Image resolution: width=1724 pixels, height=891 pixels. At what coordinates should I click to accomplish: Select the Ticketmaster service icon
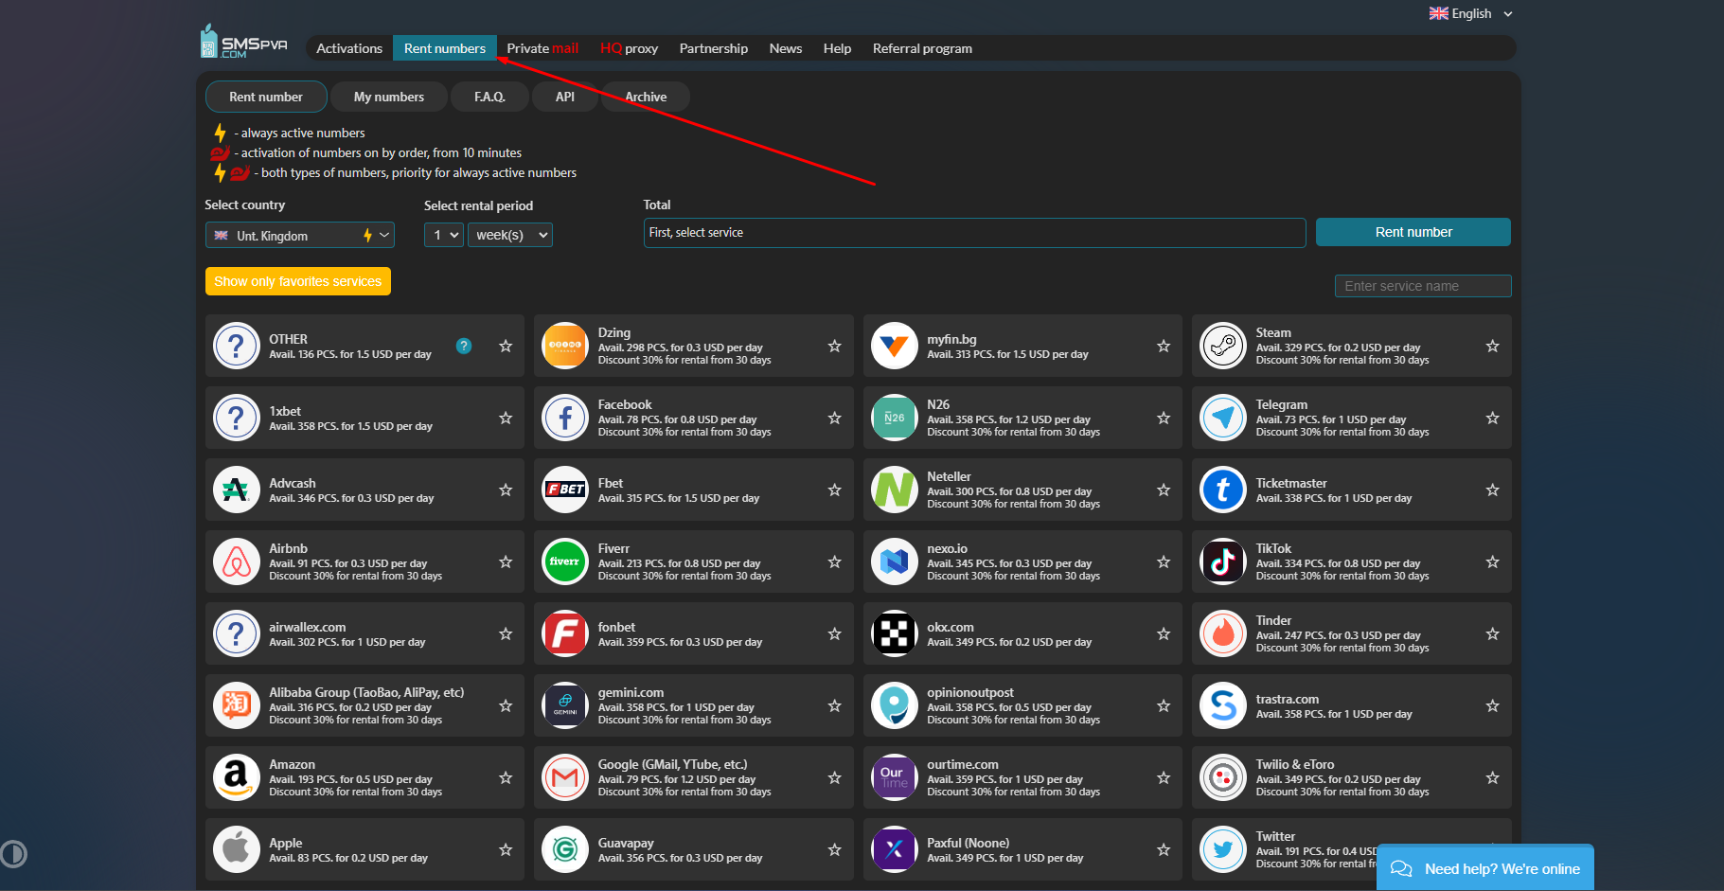(1223, 490)
